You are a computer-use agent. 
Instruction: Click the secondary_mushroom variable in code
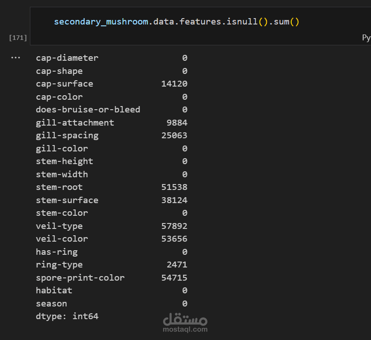click(101, 22)
